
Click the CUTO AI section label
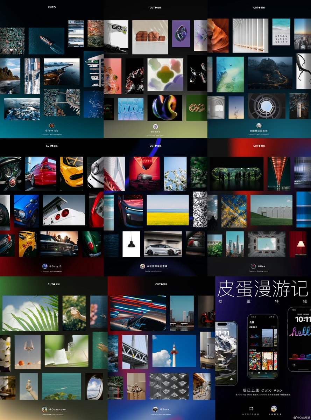[253, 350]
